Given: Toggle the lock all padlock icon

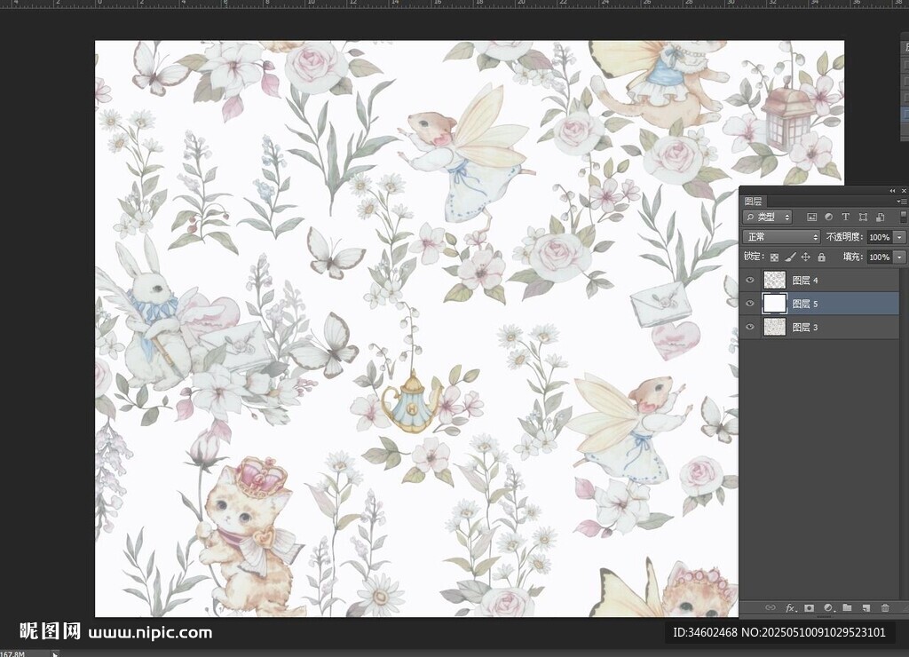Looking at the screenshot, I should point(821,257).
